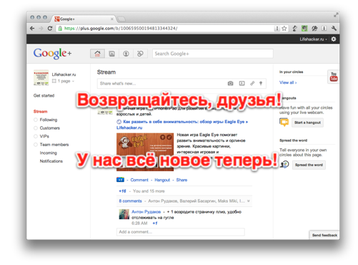Click Spread the word button
The image size is (358, 265).
coord(309,165)
